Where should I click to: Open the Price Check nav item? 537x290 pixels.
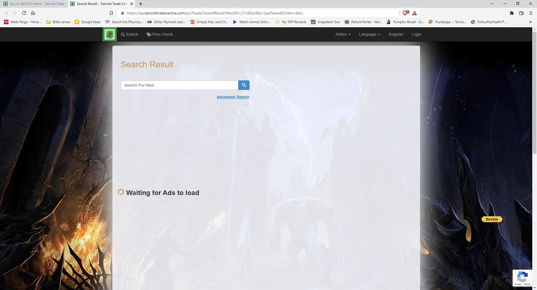160,34
